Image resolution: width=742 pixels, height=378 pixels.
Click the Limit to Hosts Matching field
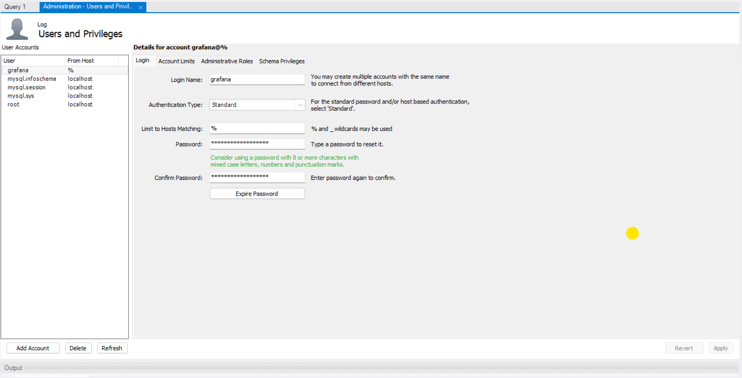[x=257, y=129]
